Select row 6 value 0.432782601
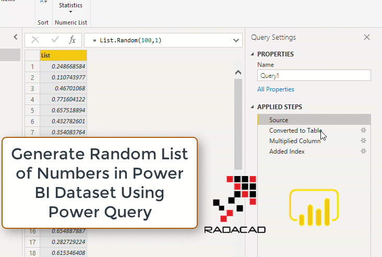The height and width of the screenshot is (257, 382). pyautogui.click(x=63, y=121)
